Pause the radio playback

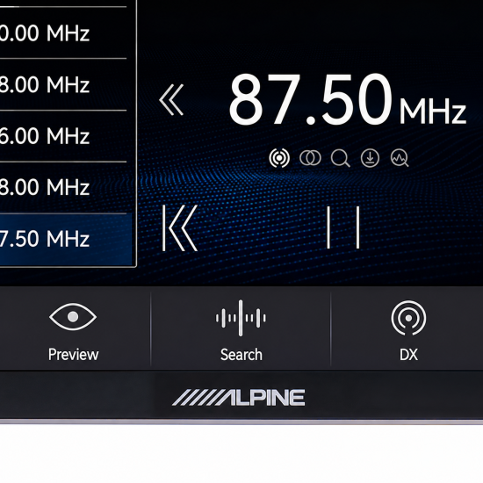pos(343,227)
